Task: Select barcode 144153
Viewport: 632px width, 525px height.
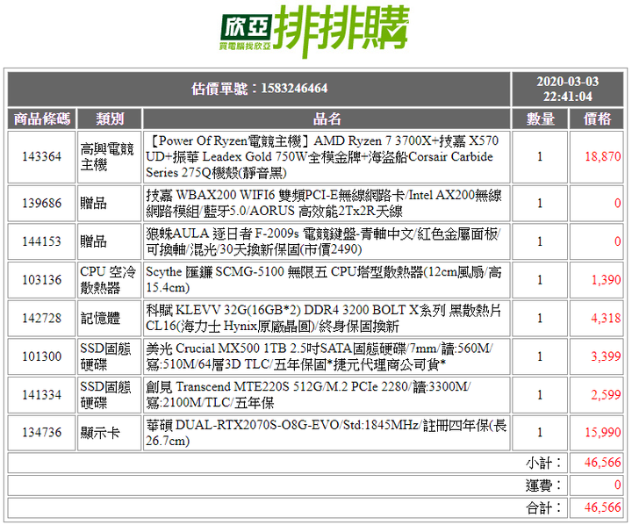Action: pyautogui.click(x=42, y=241)
